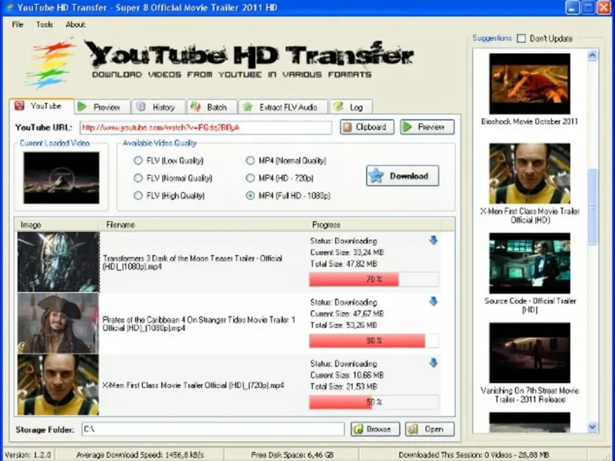Switch to the Extract FLV Audio tab

click(x=283, y=107)
